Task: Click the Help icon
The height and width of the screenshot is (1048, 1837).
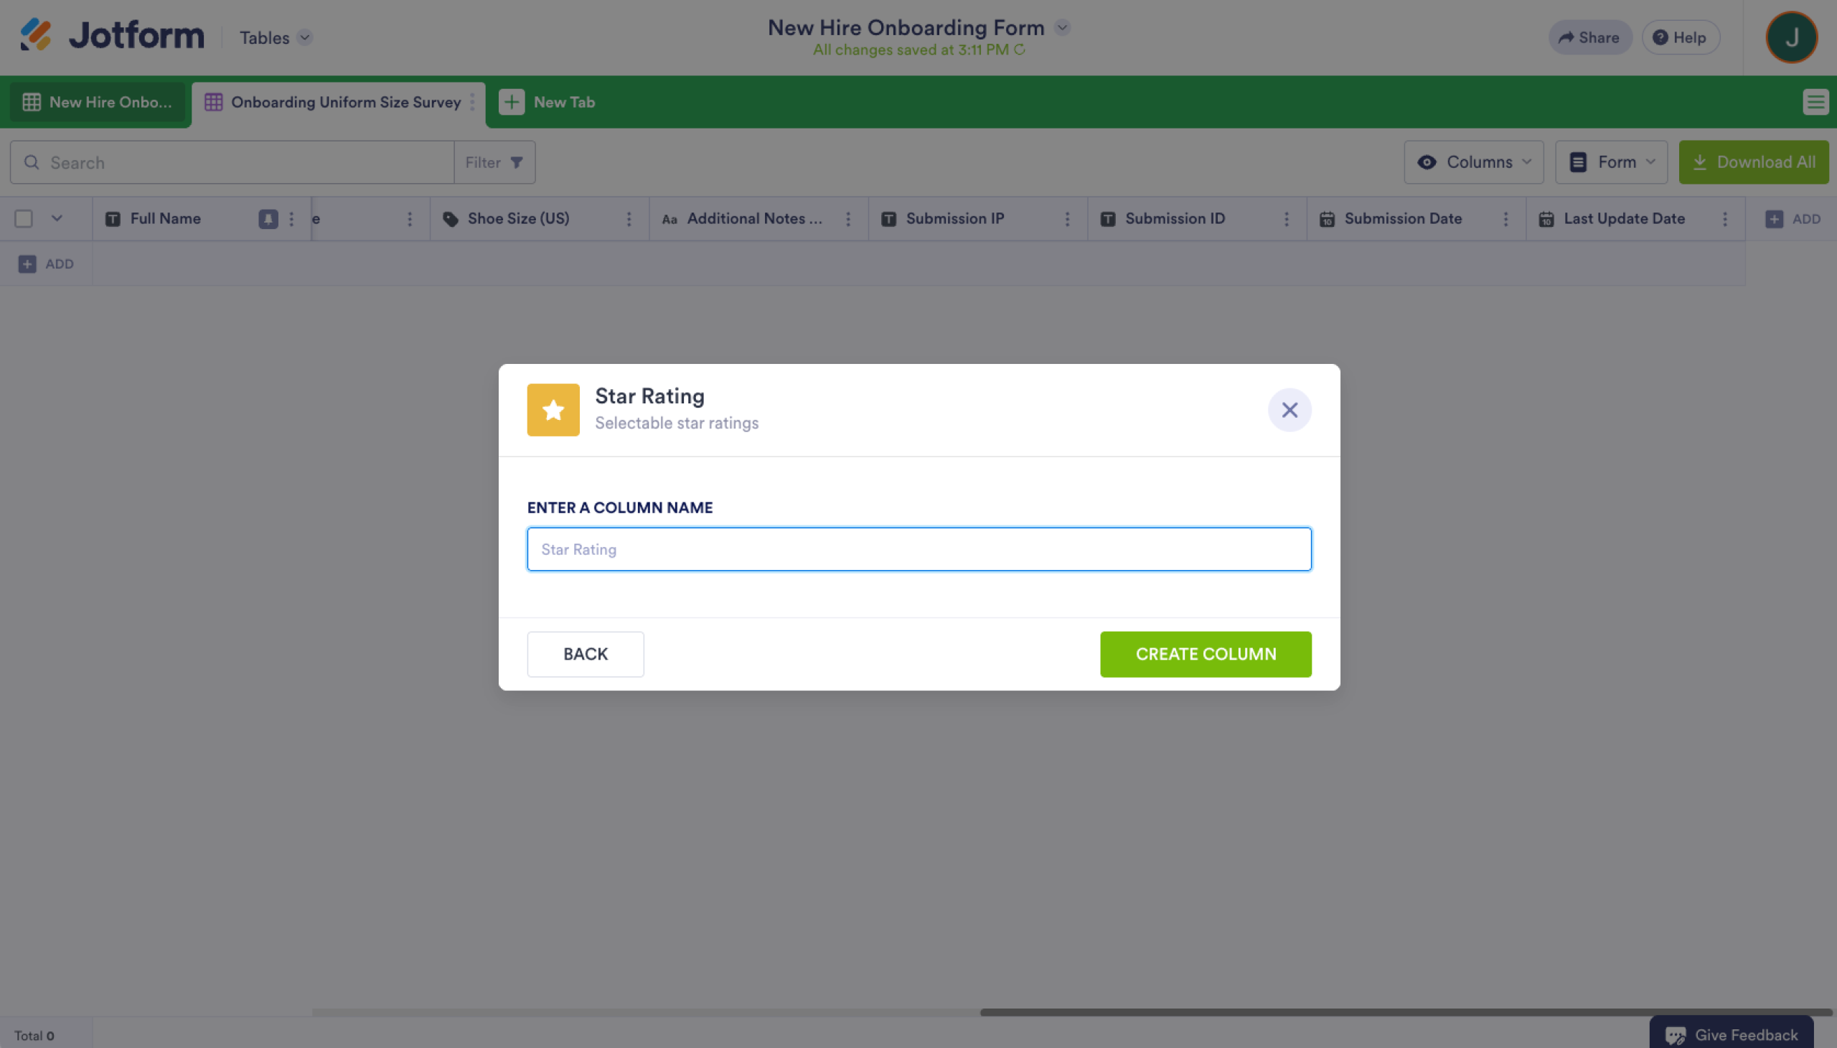Action: point(1659,37)
